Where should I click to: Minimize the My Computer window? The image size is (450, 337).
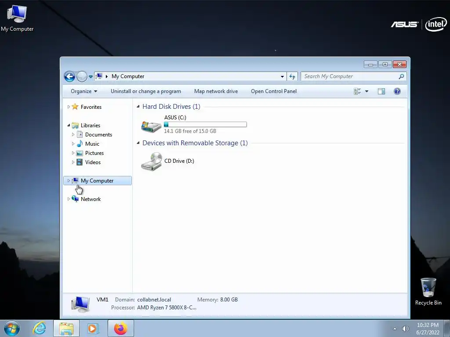(x=370, y=65)
